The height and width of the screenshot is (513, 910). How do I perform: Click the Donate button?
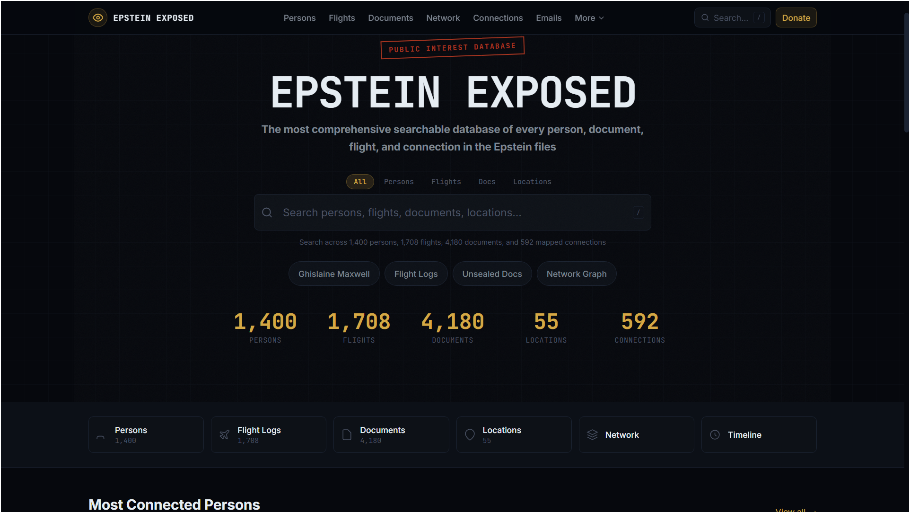click(x=796, y=18)
